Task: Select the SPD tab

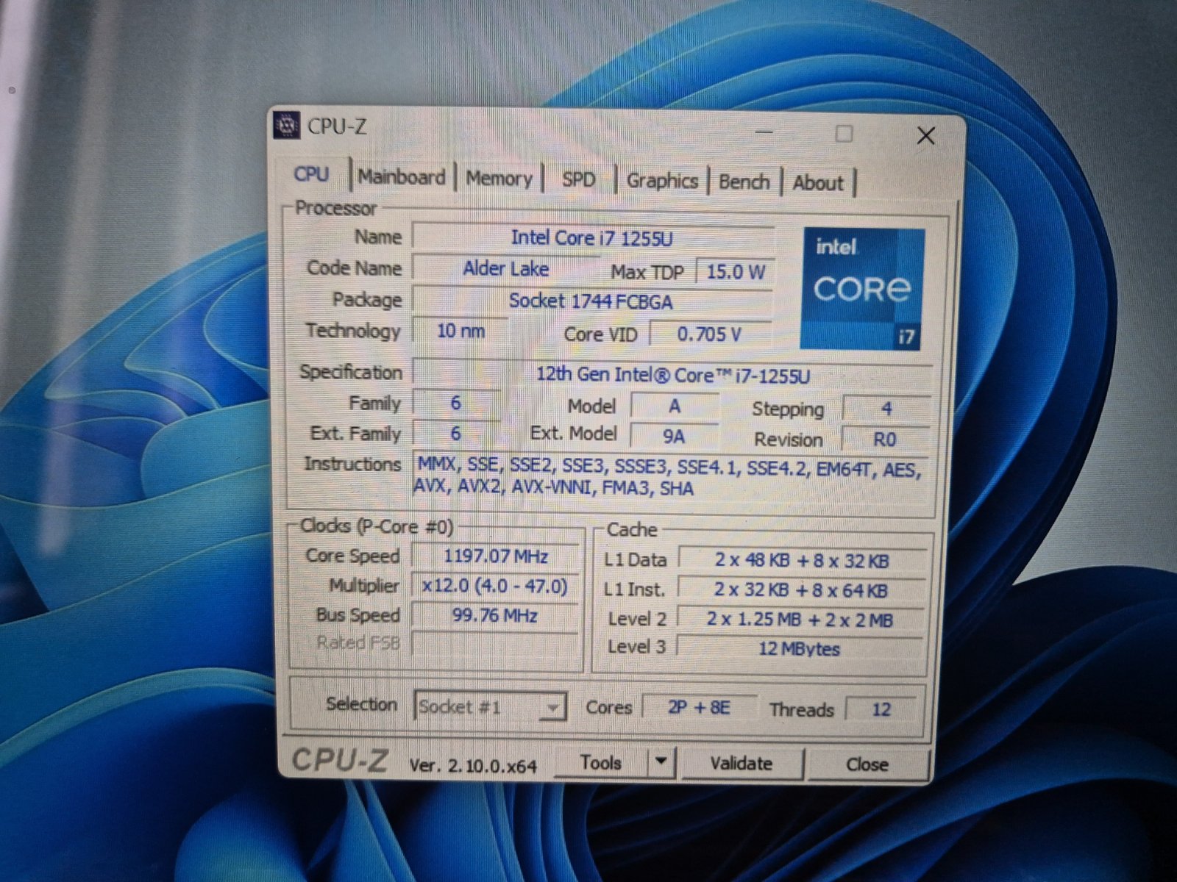Action: [578, 179]
